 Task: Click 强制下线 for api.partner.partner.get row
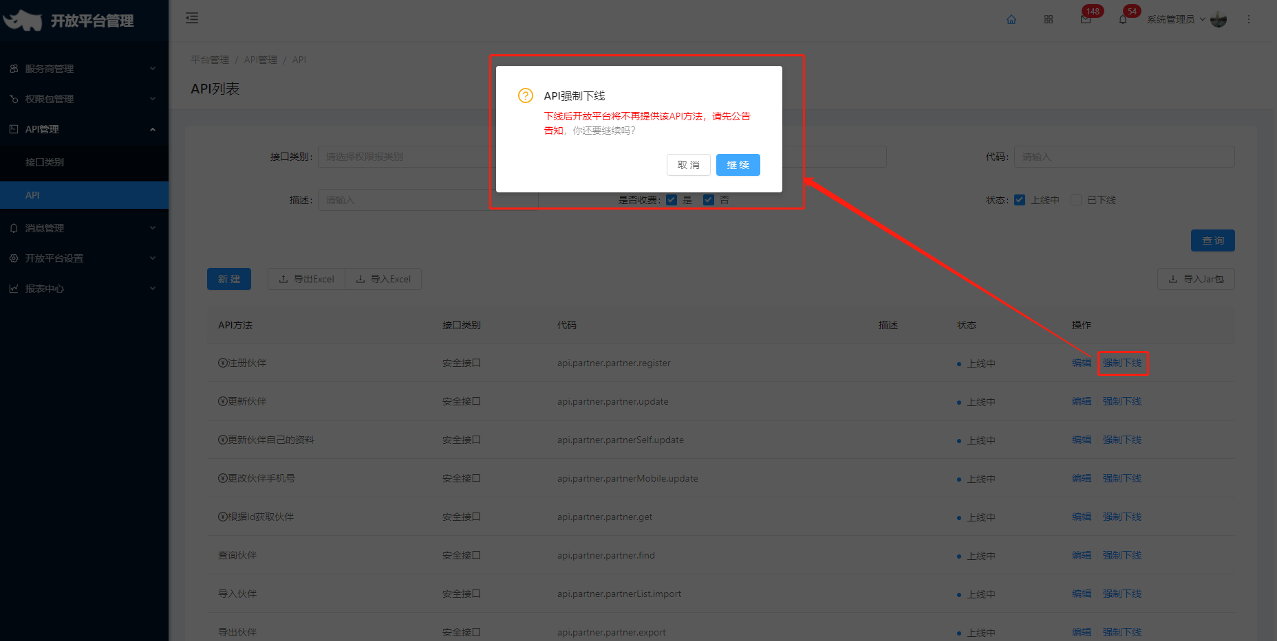click(1122, 517)
